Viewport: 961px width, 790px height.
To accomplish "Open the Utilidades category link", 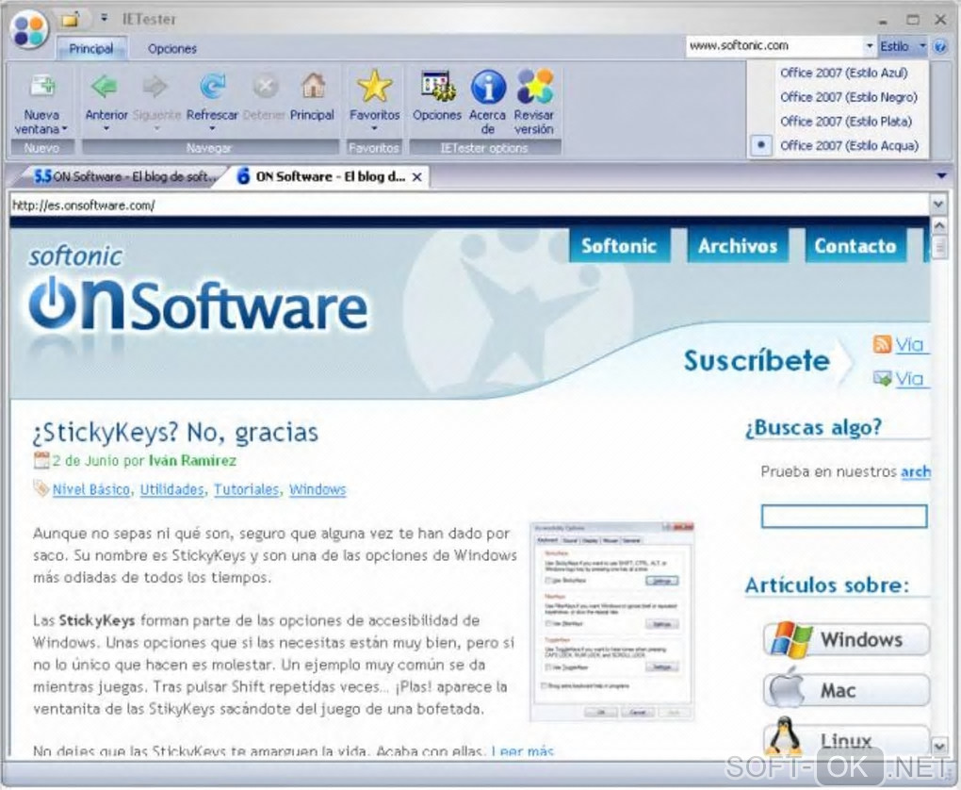I will pos(171,489).
